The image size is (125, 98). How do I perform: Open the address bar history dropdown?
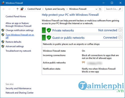pos(96,9)
